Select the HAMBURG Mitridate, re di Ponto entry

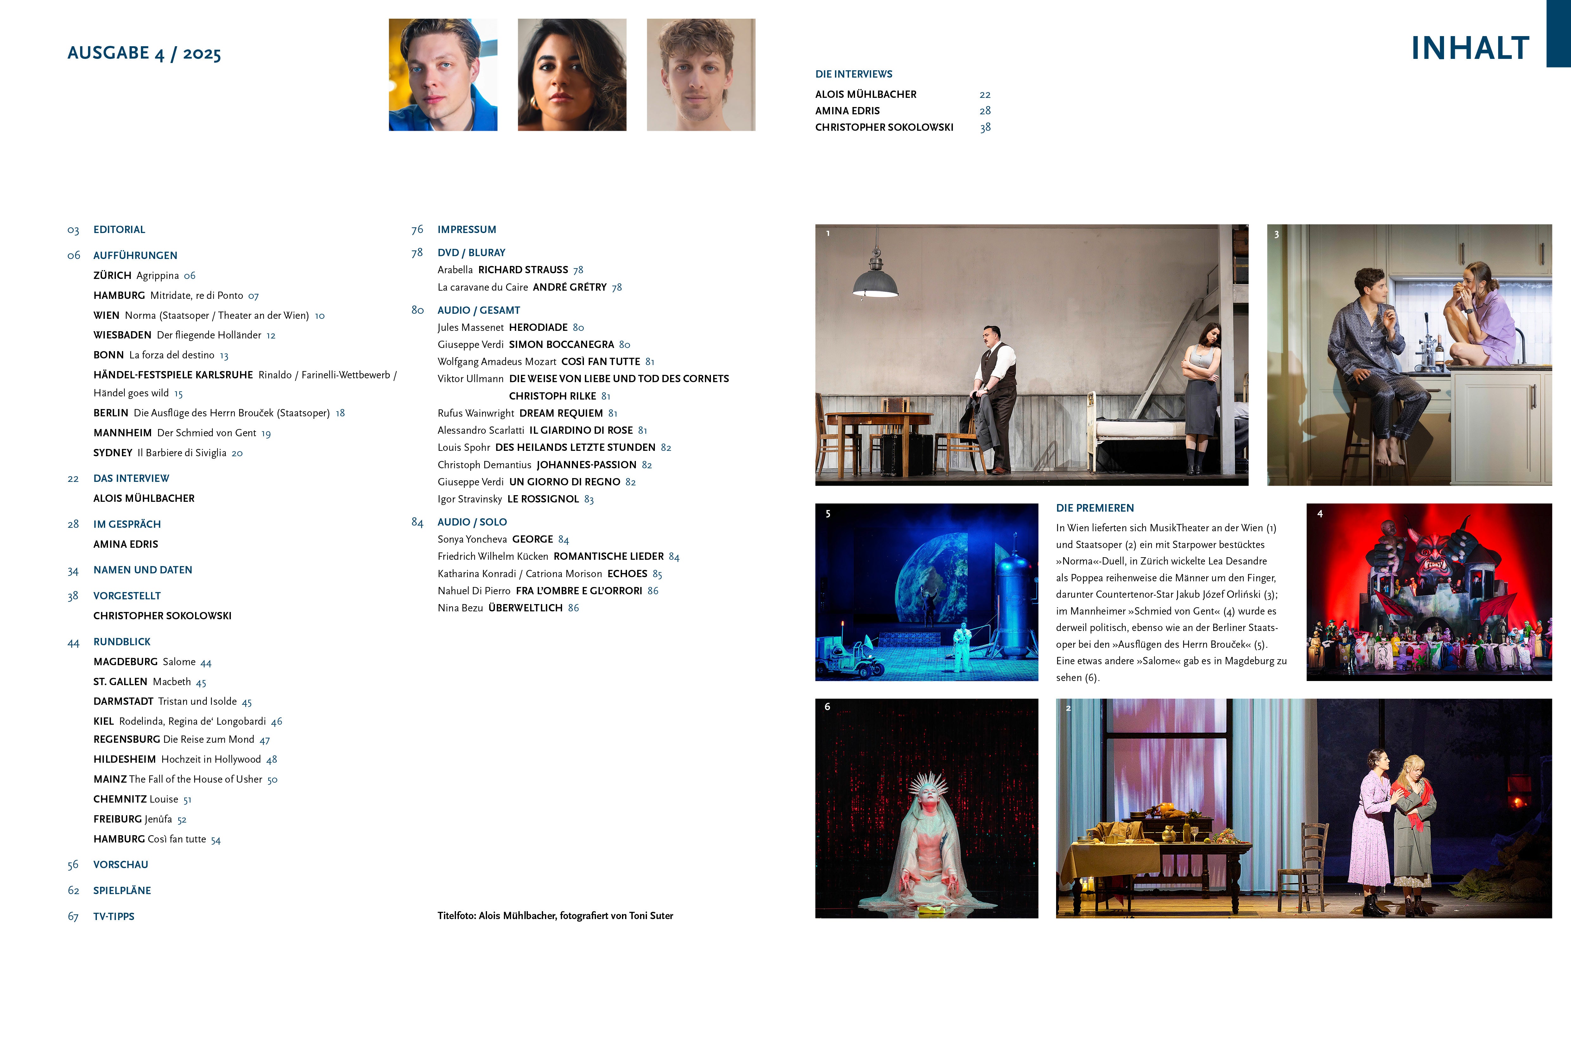(176, 296)
